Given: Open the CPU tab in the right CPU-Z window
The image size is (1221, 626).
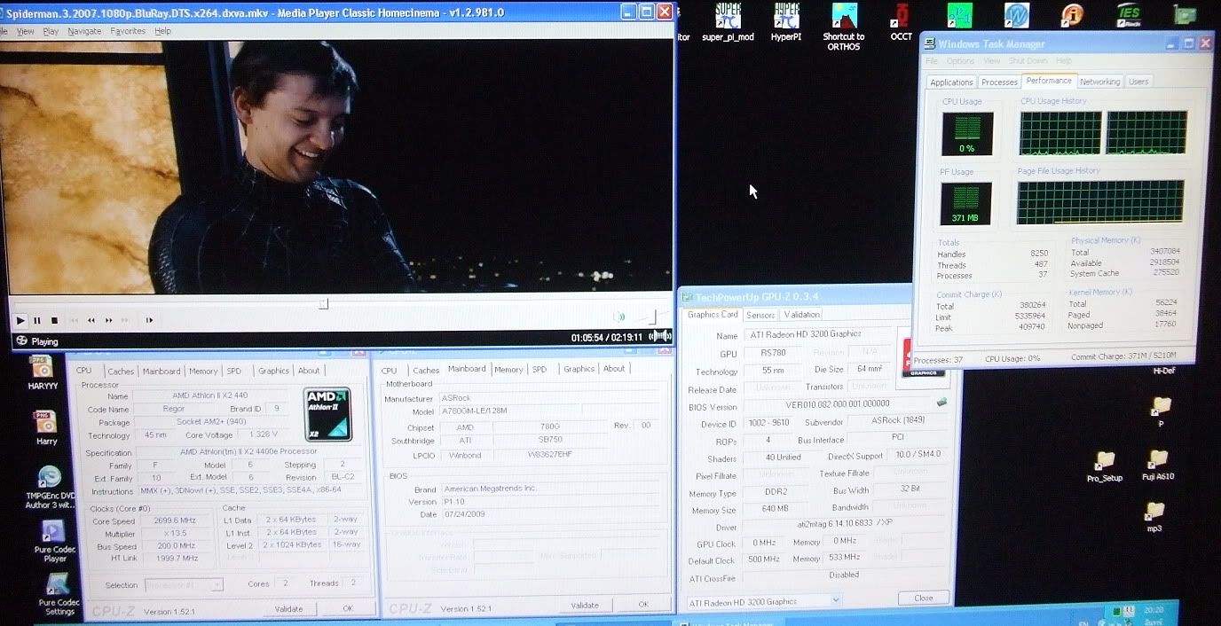Looking at the screenshot, I should point(390,371).
